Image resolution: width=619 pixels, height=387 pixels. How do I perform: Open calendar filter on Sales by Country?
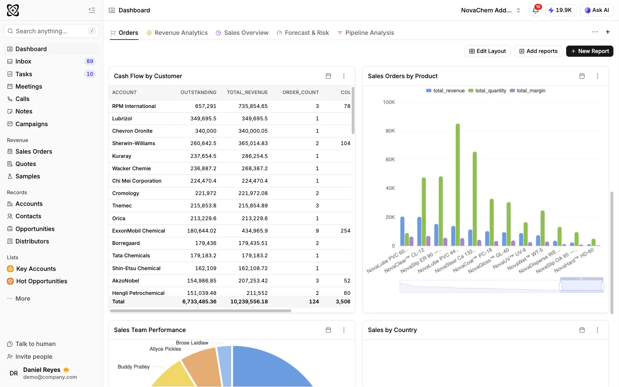[x=582, y=330]
